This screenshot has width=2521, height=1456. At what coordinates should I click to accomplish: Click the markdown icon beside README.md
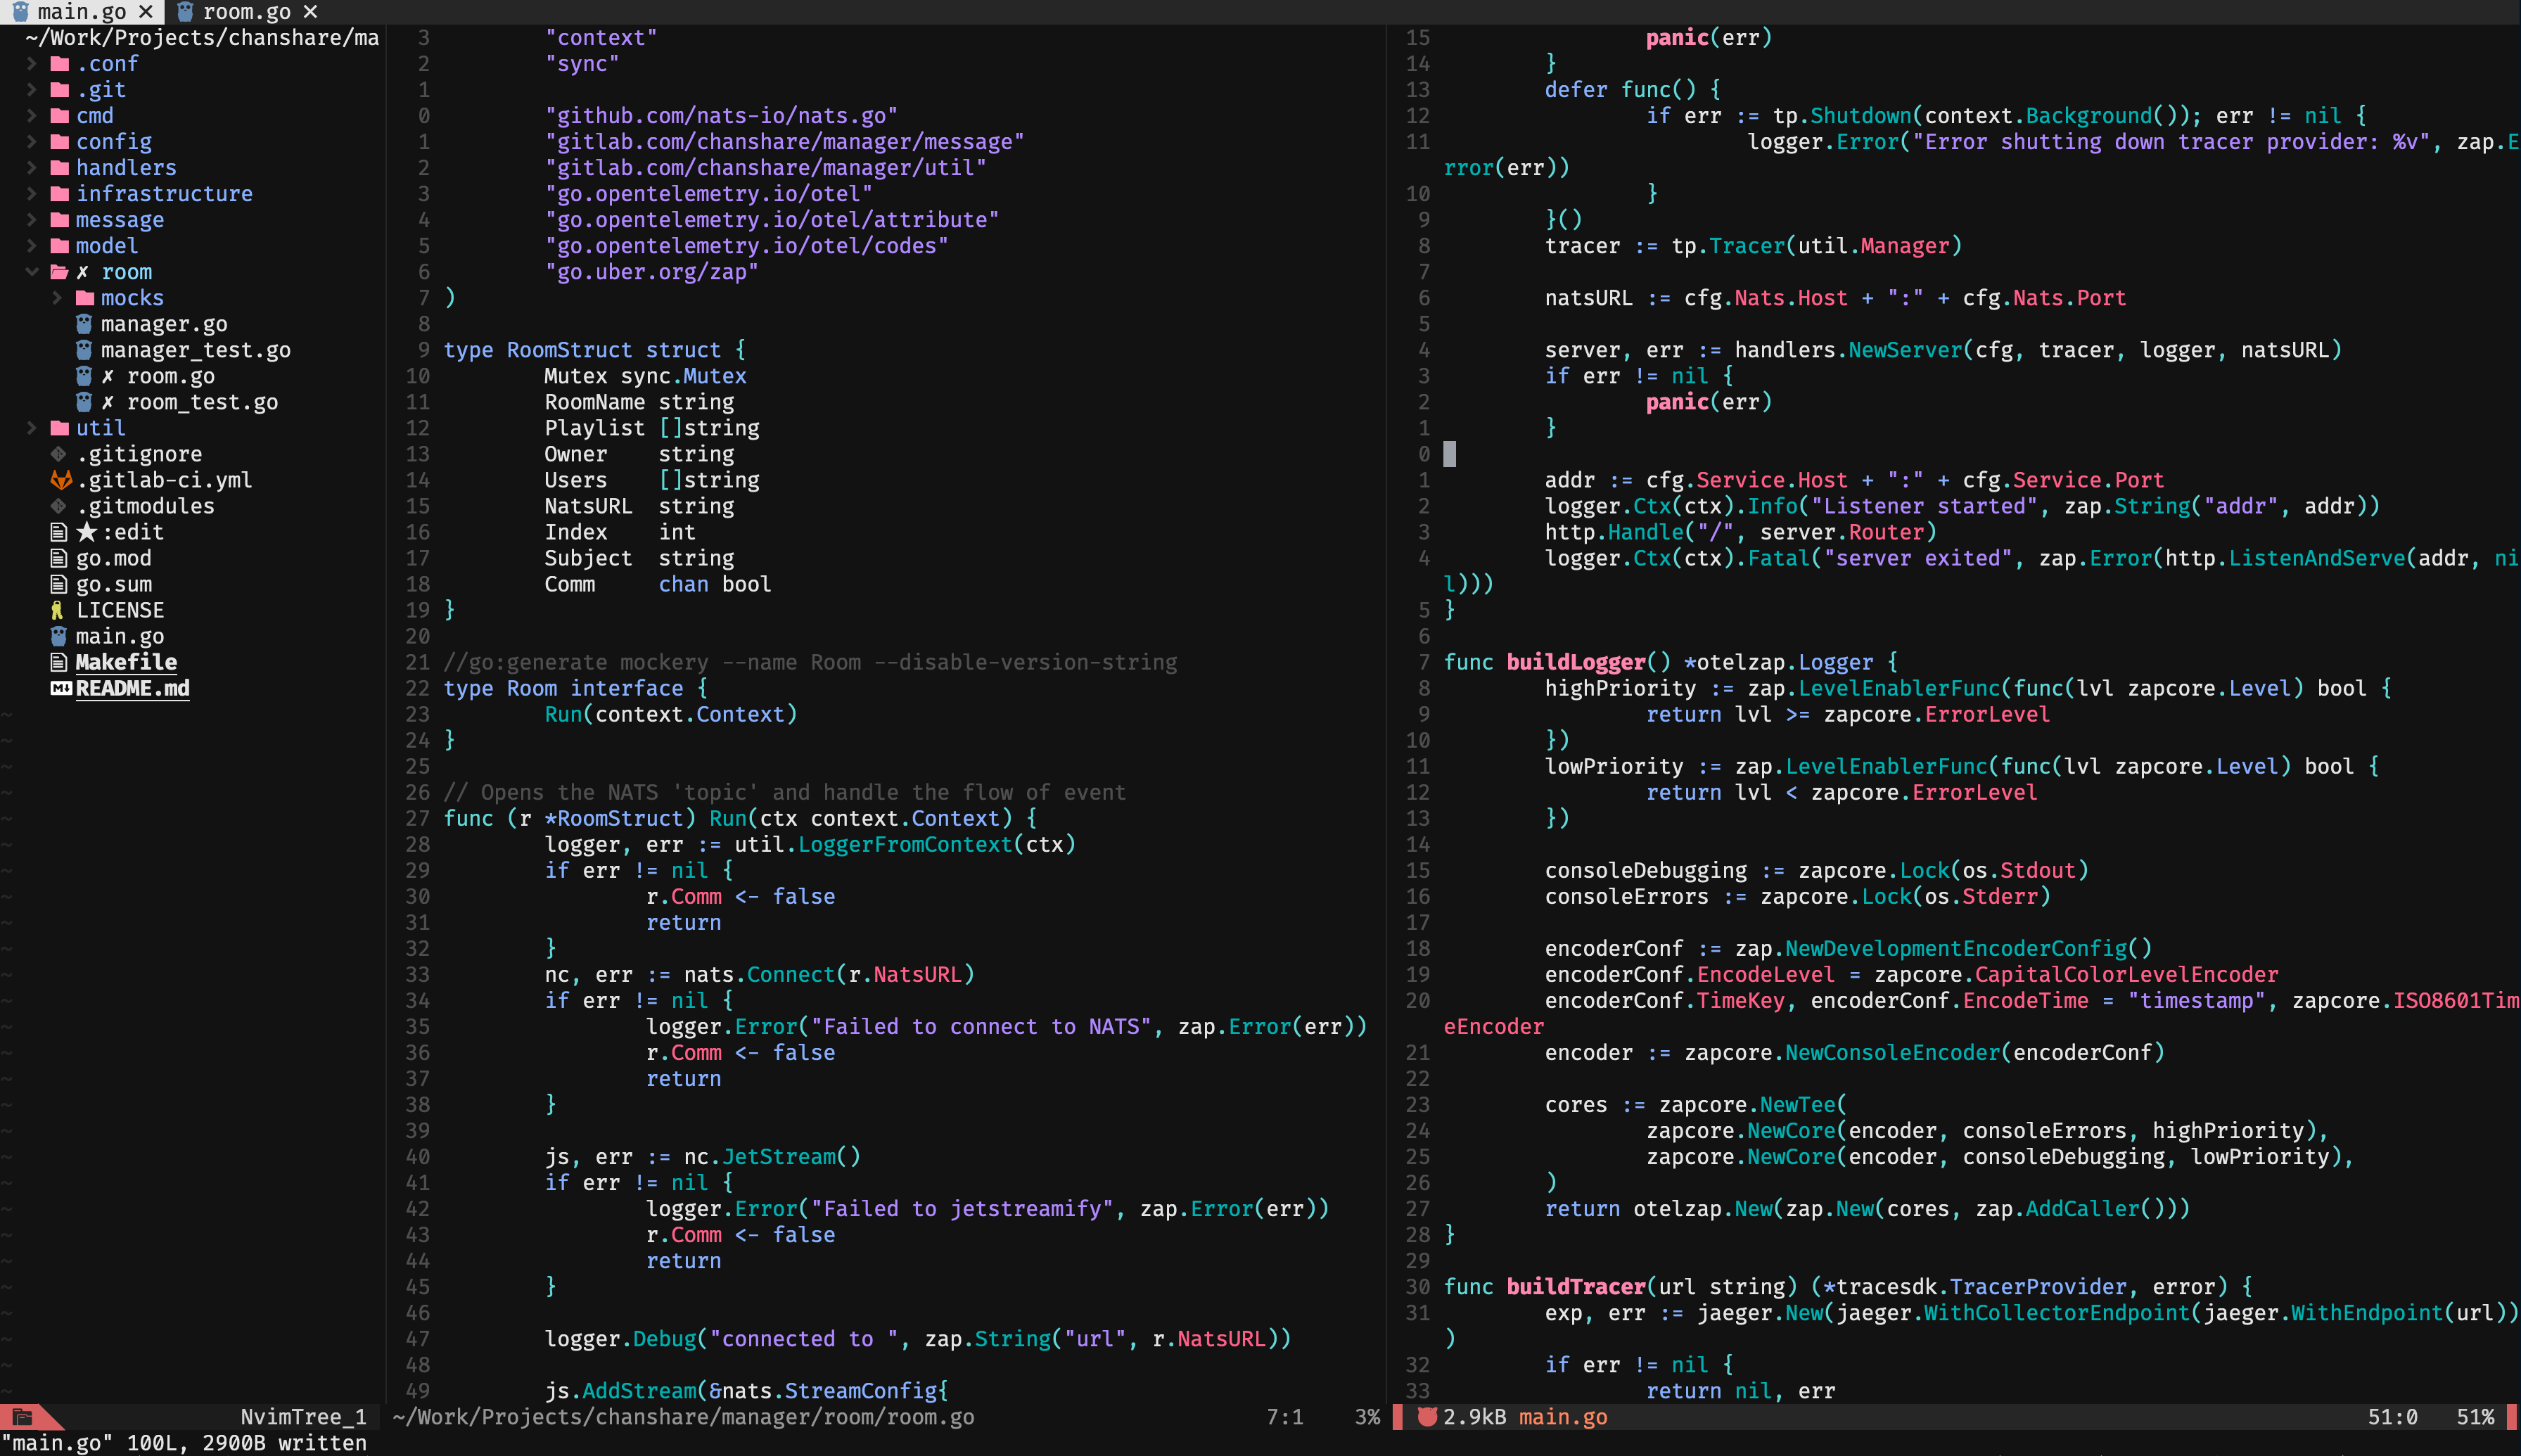tap(60, 688)
